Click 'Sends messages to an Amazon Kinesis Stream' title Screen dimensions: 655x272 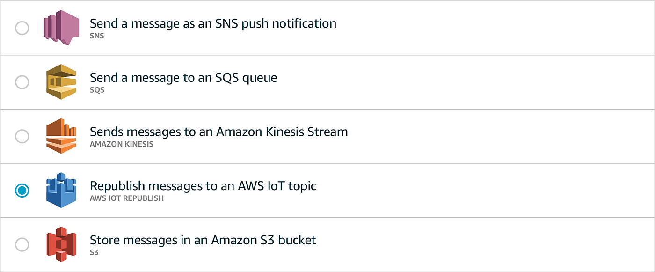pos(218,132)
